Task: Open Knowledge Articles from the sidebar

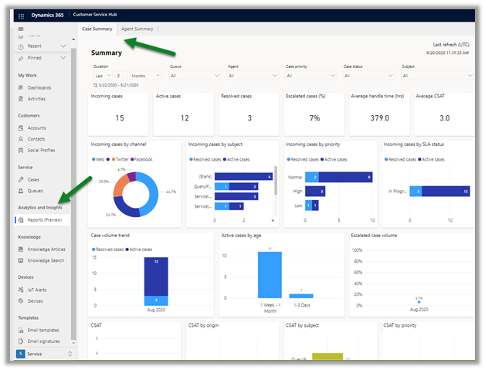Action: pos(46,249)
